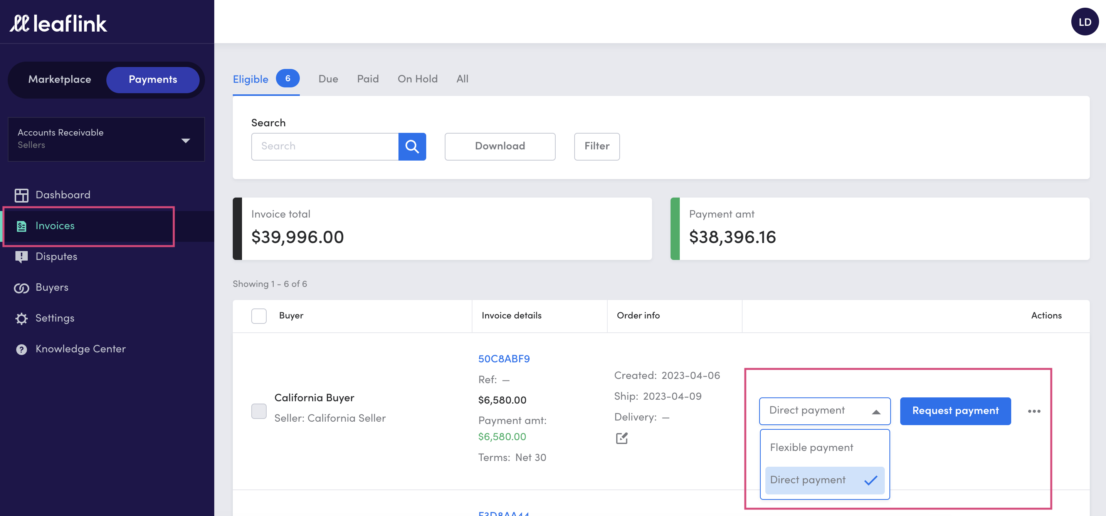Click the Knowledge Center question mark icon

[22, 349]
